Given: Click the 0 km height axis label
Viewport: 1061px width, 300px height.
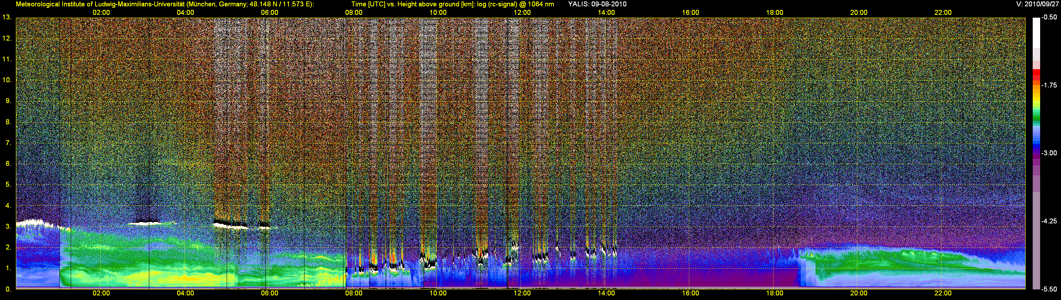Looking at the screenshot, I should coord(8,289).
